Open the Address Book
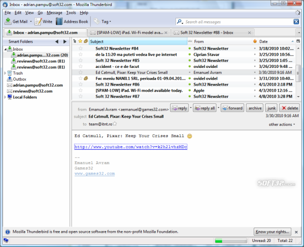The image size is (304, 247). point(59,21)
